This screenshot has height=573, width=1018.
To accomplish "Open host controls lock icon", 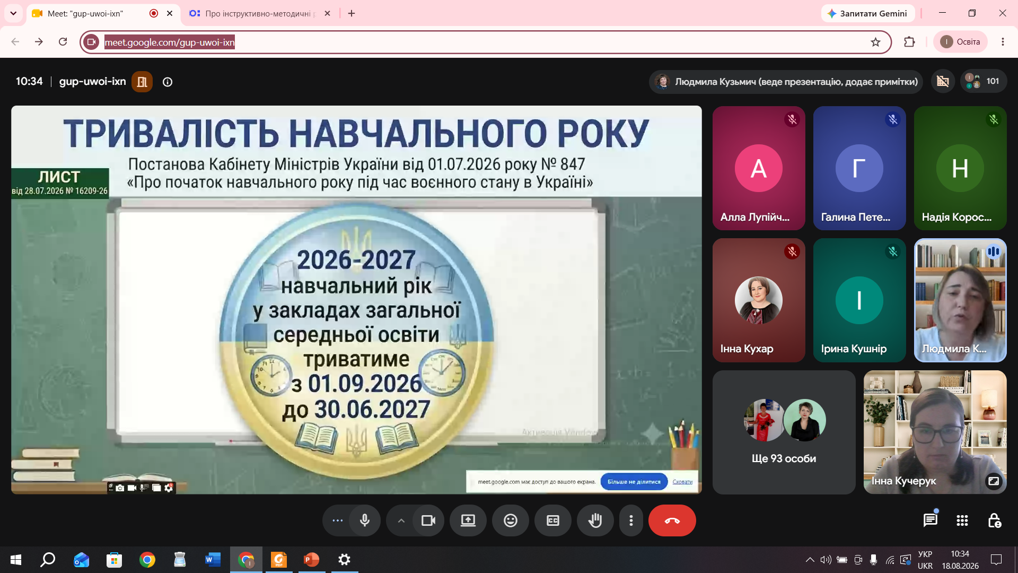I will pos(994,520).
